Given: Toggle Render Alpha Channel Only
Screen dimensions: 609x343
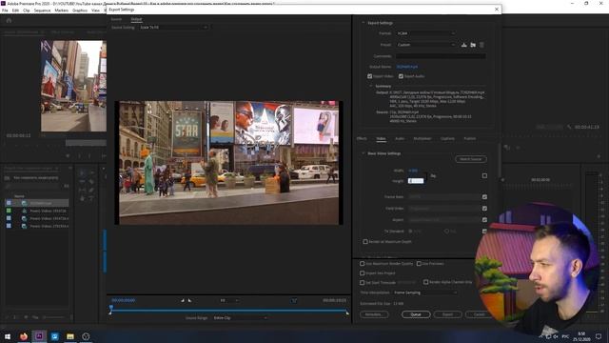Looking at the screenshot, I should tap(425, 282).
